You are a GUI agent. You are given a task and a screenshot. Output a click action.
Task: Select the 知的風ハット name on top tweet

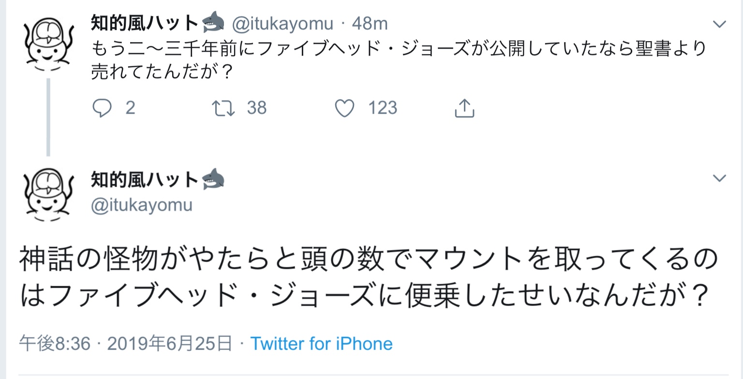144,23
